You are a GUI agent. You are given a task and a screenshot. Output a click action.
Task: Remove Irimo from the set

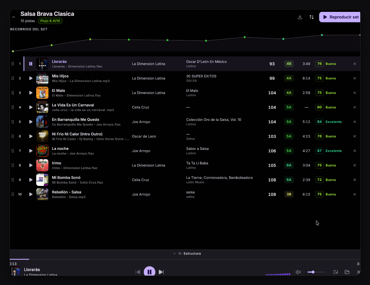click(x=355, y=165)
